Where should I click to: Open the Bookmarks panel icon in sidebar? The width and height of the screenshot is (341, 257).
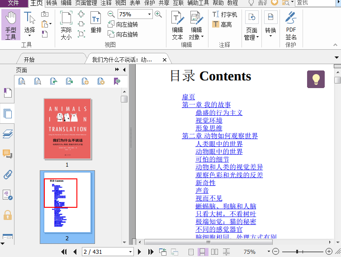click(x=8, y=93)
